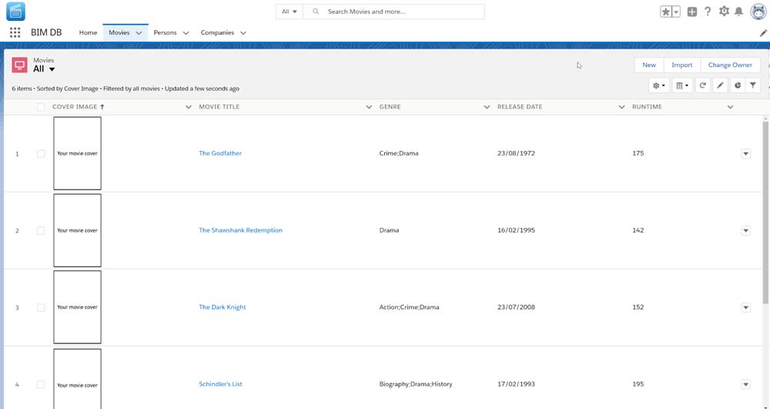Select The Godfather row checkbox
Viewport: 770px width, 409px height.
click(x=41, y=153)
